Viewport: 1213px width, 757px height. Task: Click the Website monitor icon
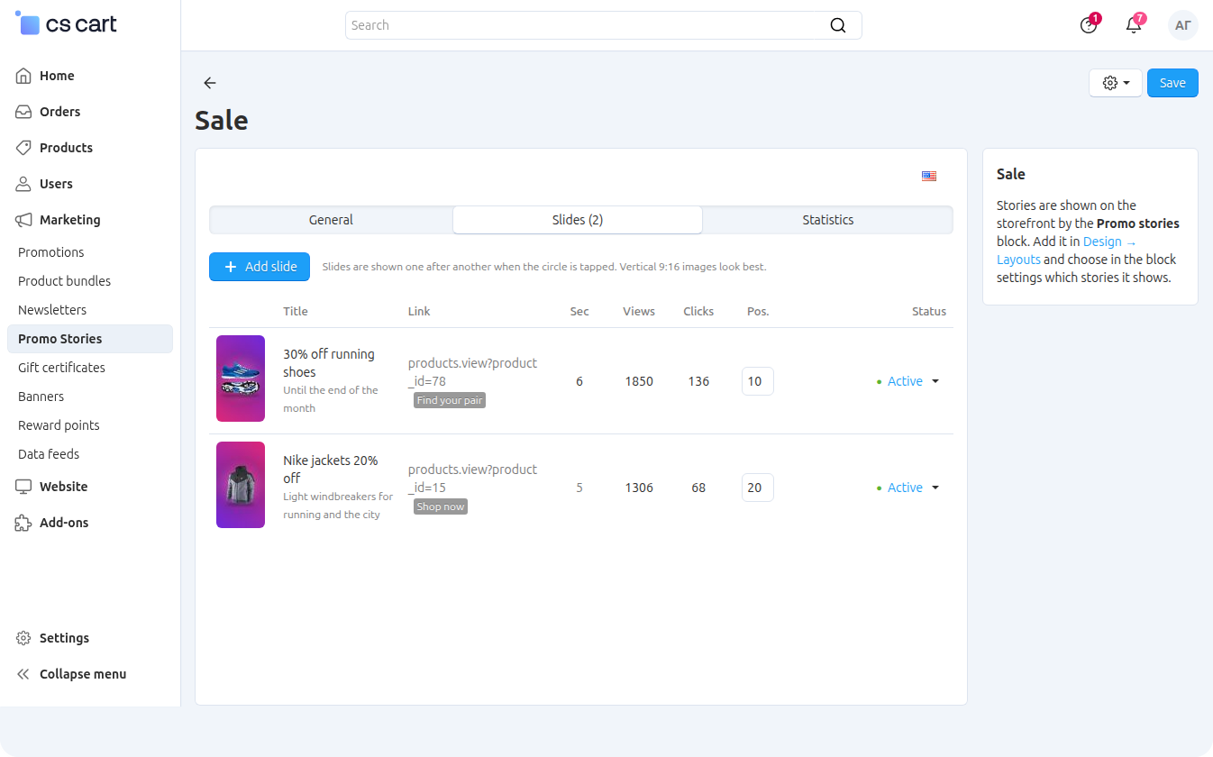[24, 487]
